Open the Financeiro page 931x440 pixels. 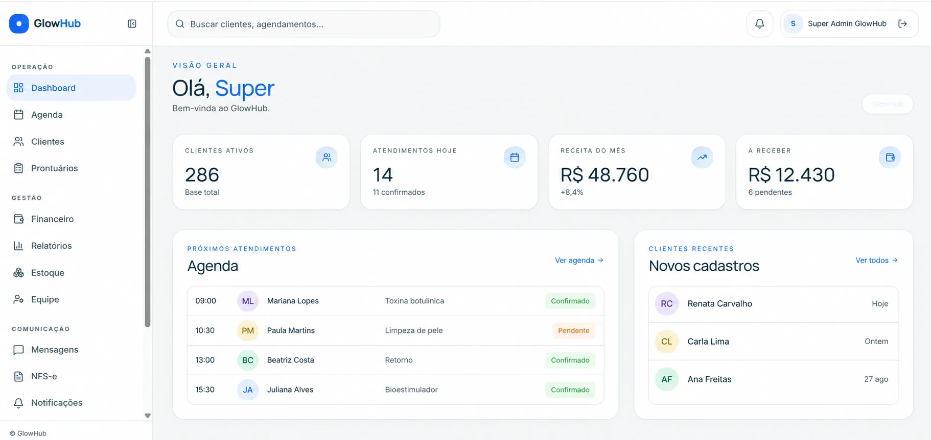point(72,219)
